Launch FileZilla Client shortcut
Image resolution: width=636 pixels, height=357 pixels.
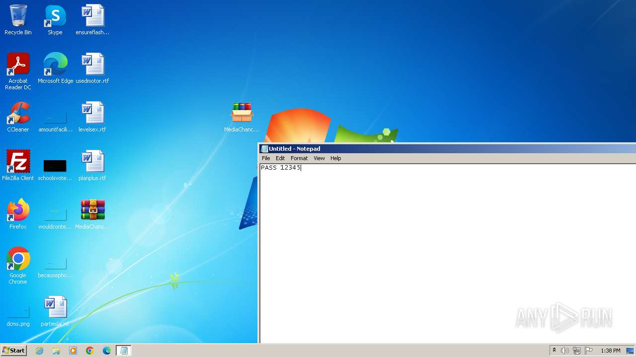click(18, 166)
